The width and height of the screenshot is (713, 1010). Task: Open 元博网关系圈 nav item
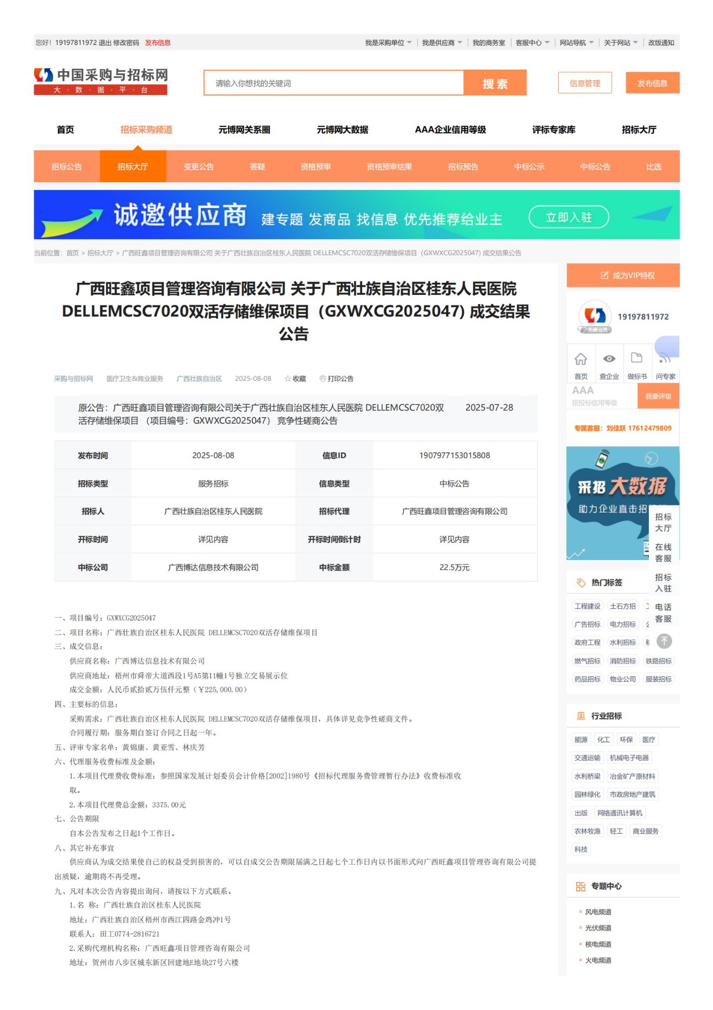click(244, 130)
